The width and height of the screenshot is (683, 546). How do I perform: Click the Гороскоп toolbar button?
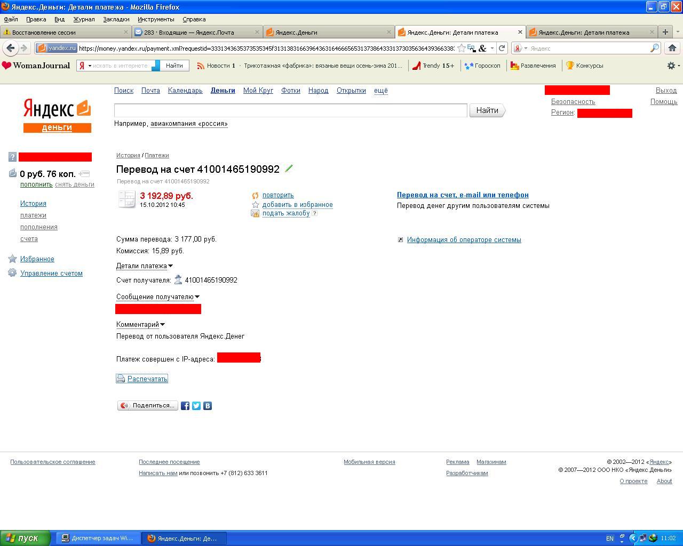pos(482,66)
